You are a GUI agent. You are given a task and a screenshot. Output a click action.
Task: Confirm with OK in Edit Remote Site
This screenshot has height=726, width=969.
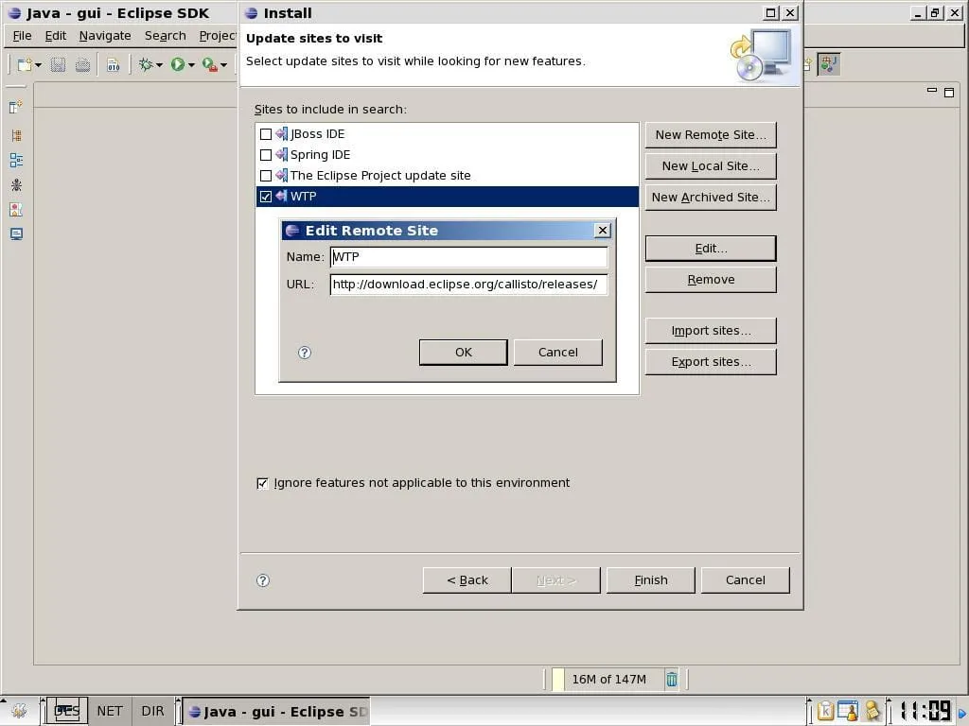(x=464, y=353)
